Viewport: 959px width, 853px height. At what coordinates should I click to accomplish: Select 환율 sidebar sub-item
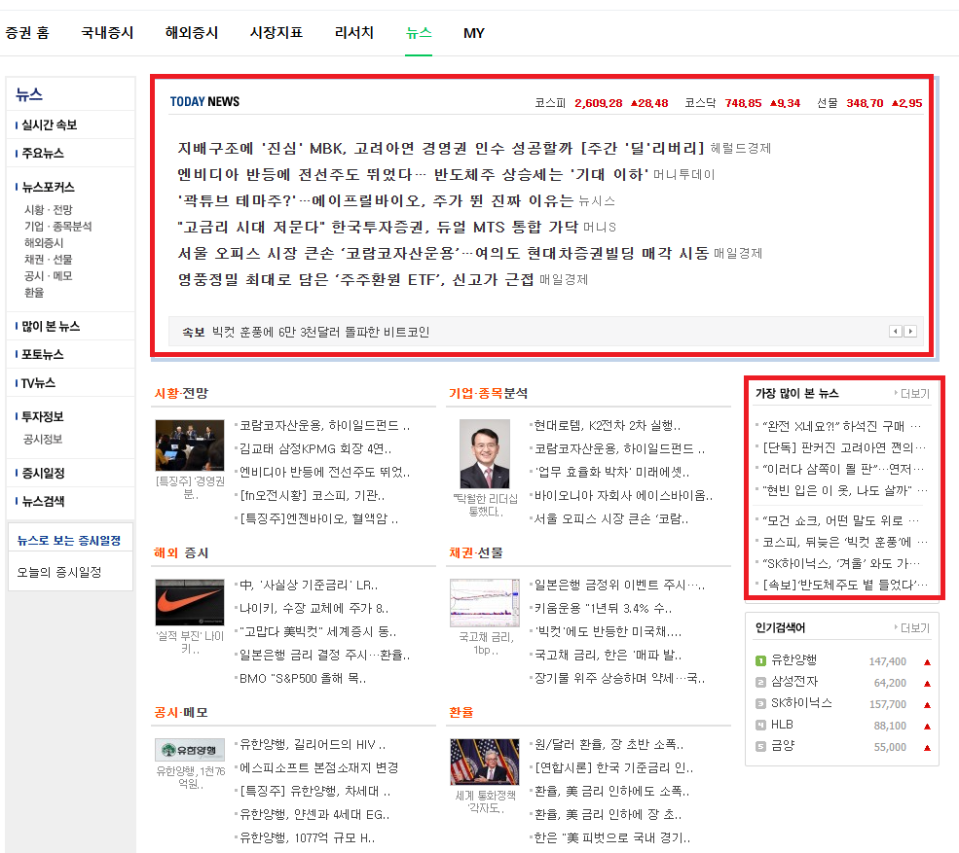click(x=34, y=292)
